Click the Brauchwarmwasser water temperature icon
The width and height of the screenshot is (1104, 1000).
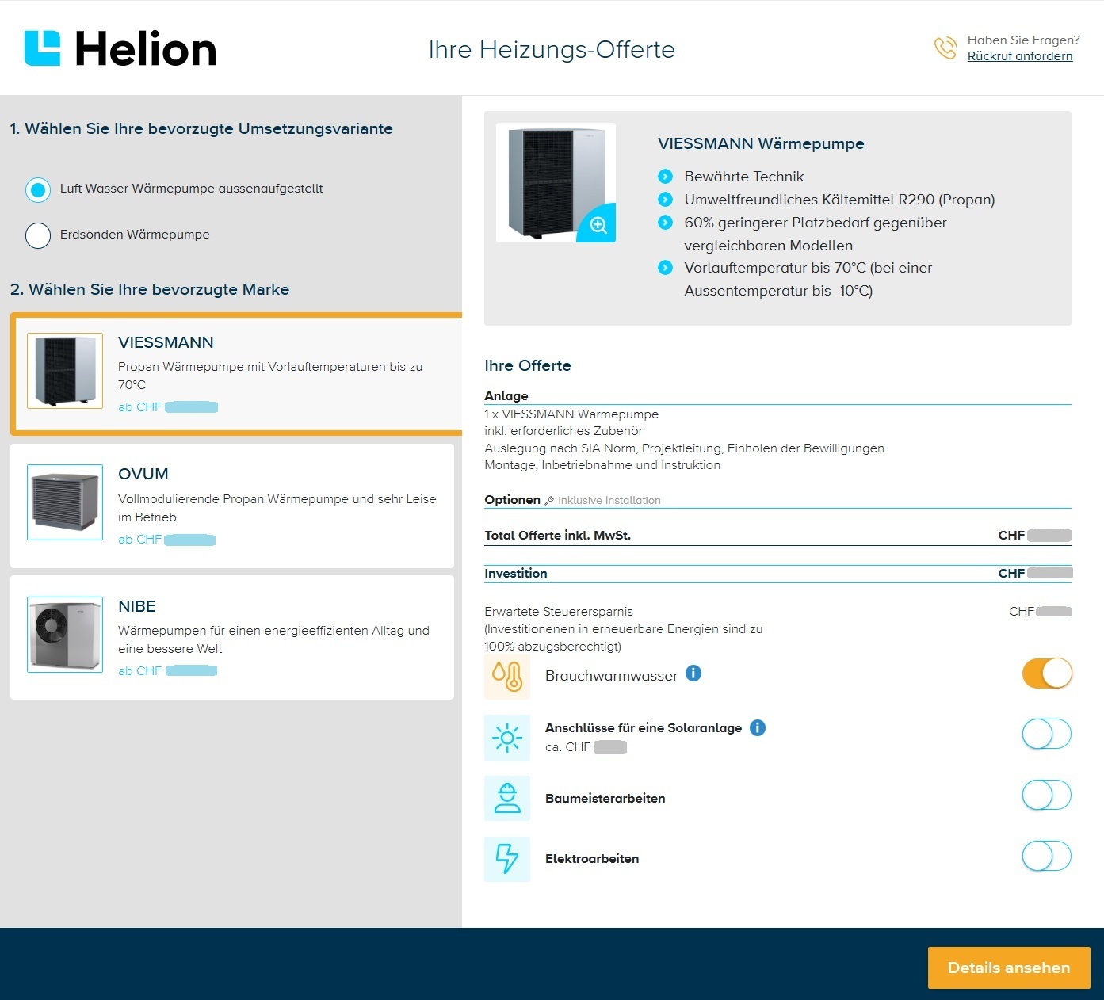(507, 676)
